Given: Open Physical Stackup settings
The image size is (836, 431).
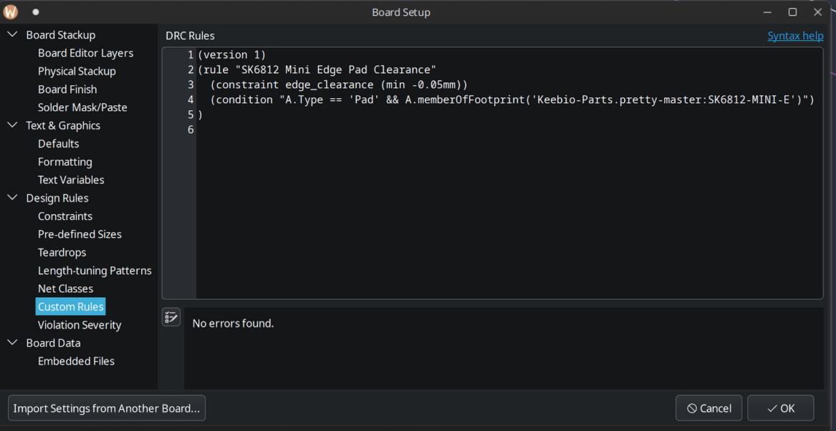Looking at the screenshot, I should click(x=77, y=71).
